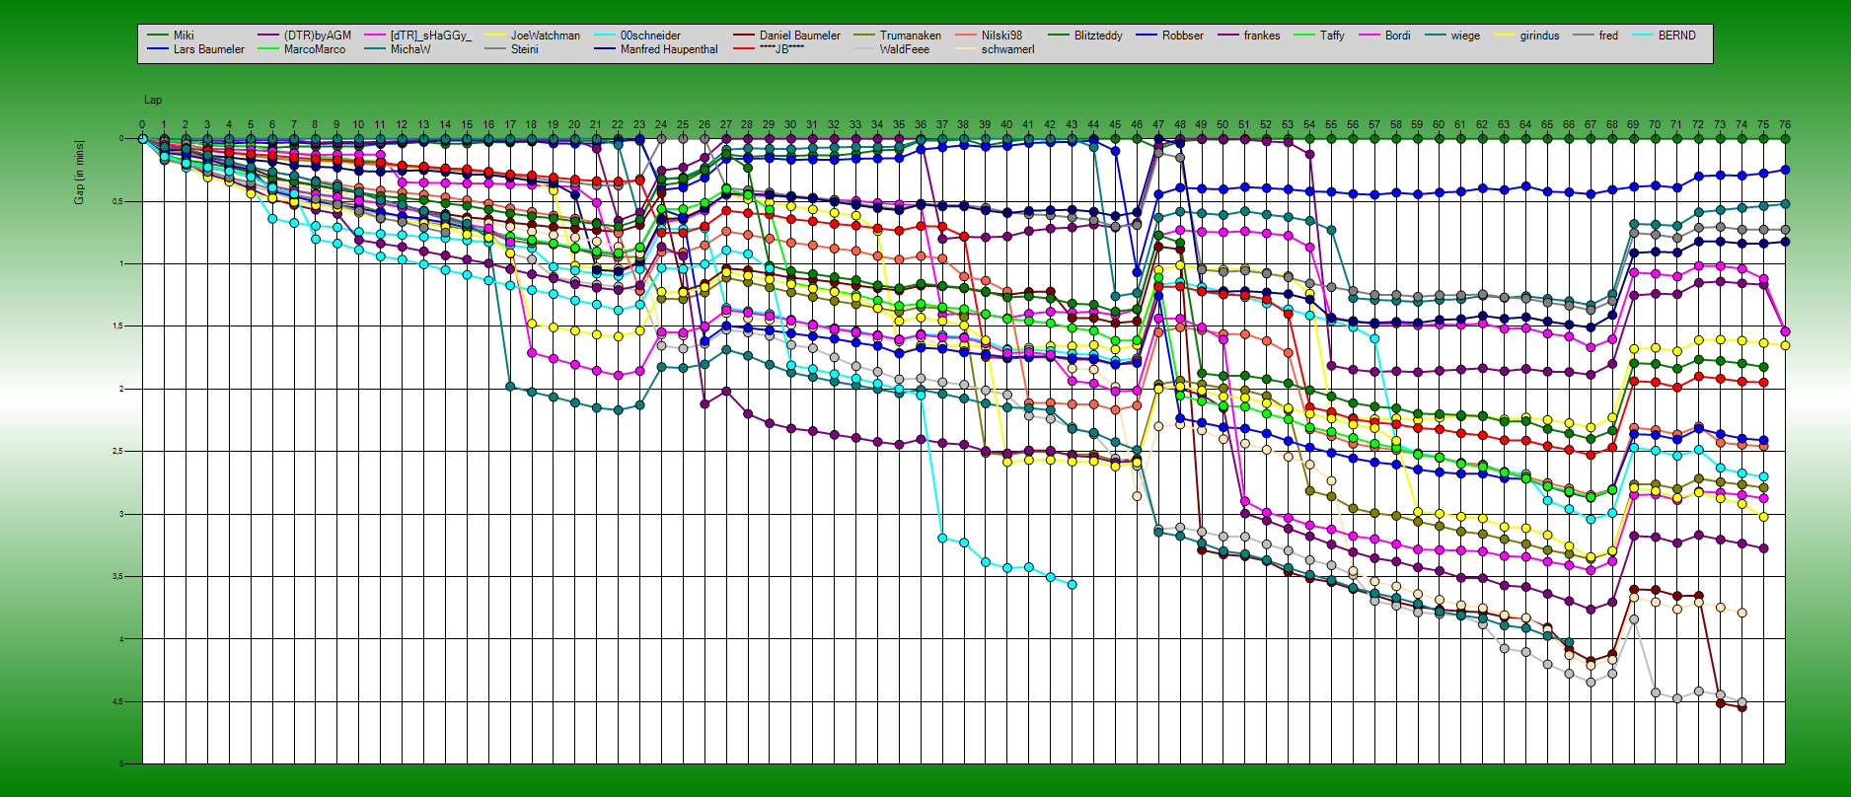Click the 2,5 gap axis label
The image size is (1851, 797).
[x=117, y=451]
